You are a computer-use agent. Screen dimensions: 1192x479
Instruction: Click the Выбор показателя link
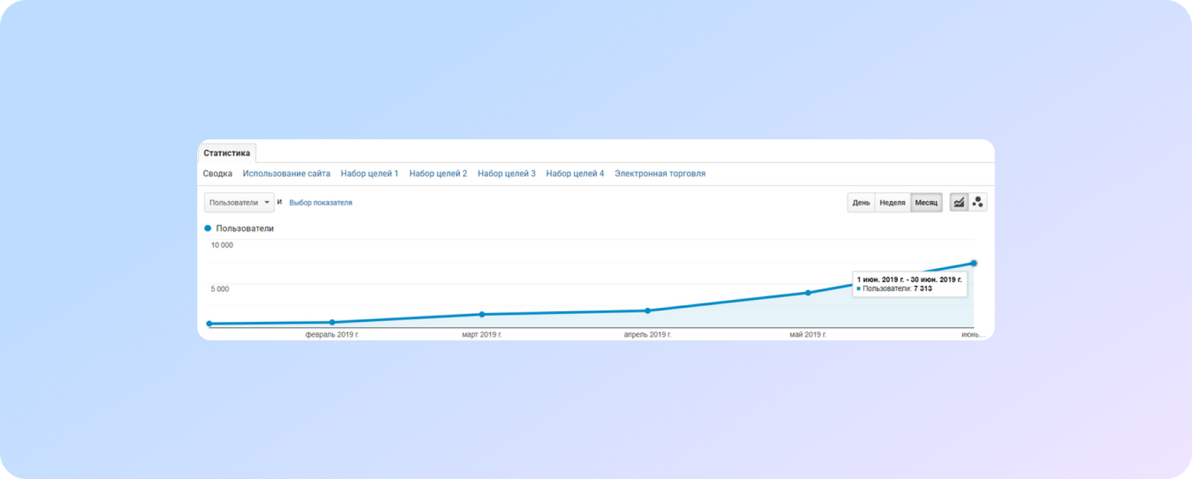[321, 203]
